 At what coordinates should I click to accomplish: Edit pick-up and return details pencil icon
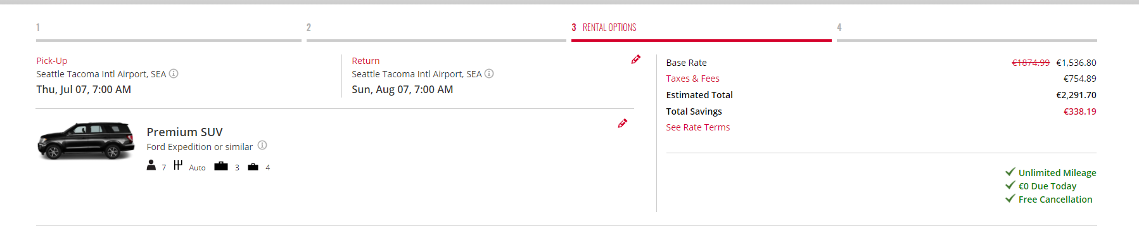pyautogui.click(x=635, y=60)
